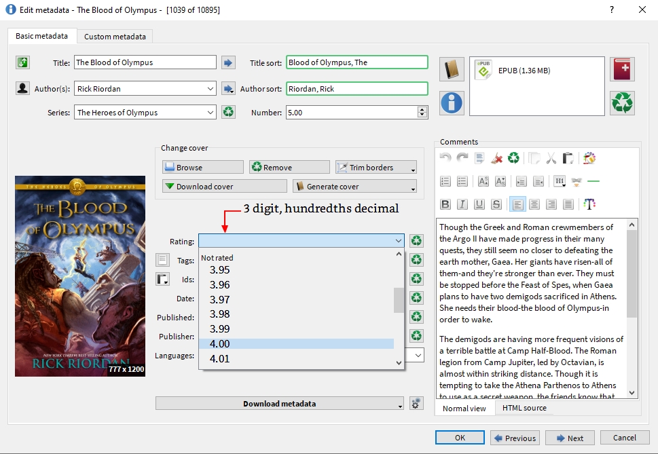Image resolution: width=658 pixels, height=454 pixels.
Task: Click the Next button
Action: [569, 438]
